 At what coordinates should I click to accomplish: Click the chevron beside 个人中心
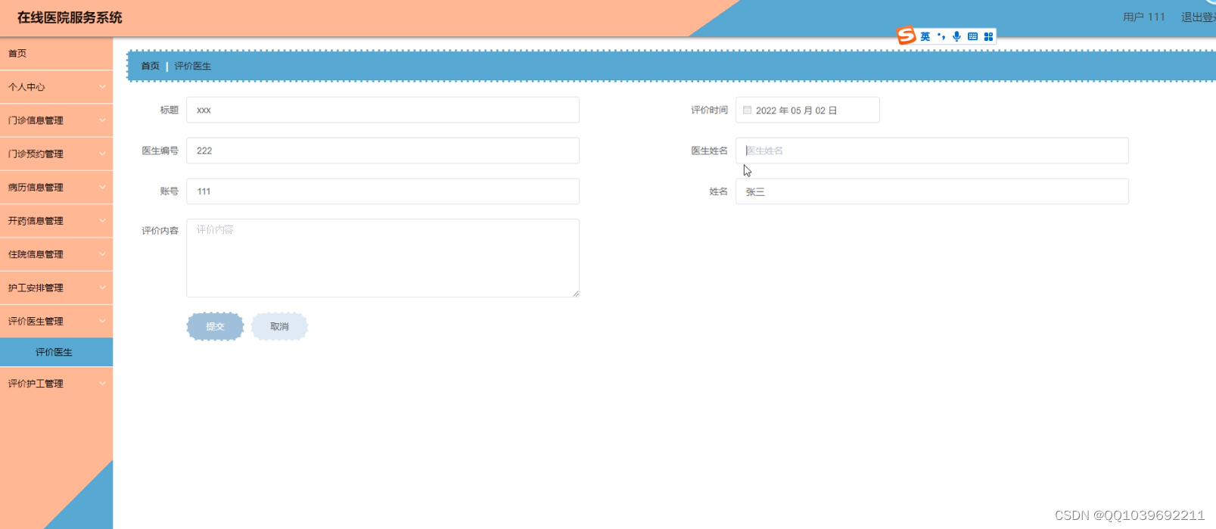pos(102,87)
